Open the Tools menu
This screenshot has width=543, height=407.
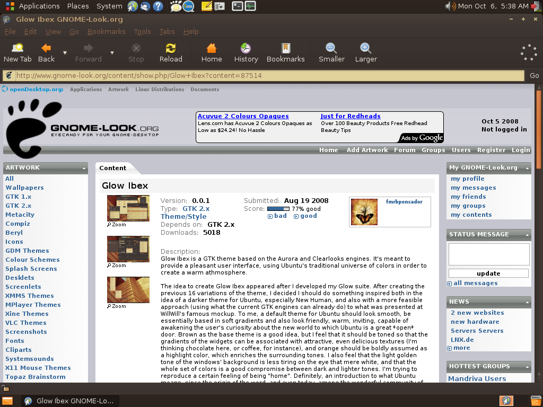(142, 31)
